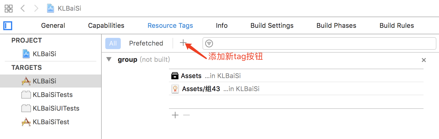Remove the group tag with the X
This screenshot has height=139, width=439.
(x=424, y=60)
